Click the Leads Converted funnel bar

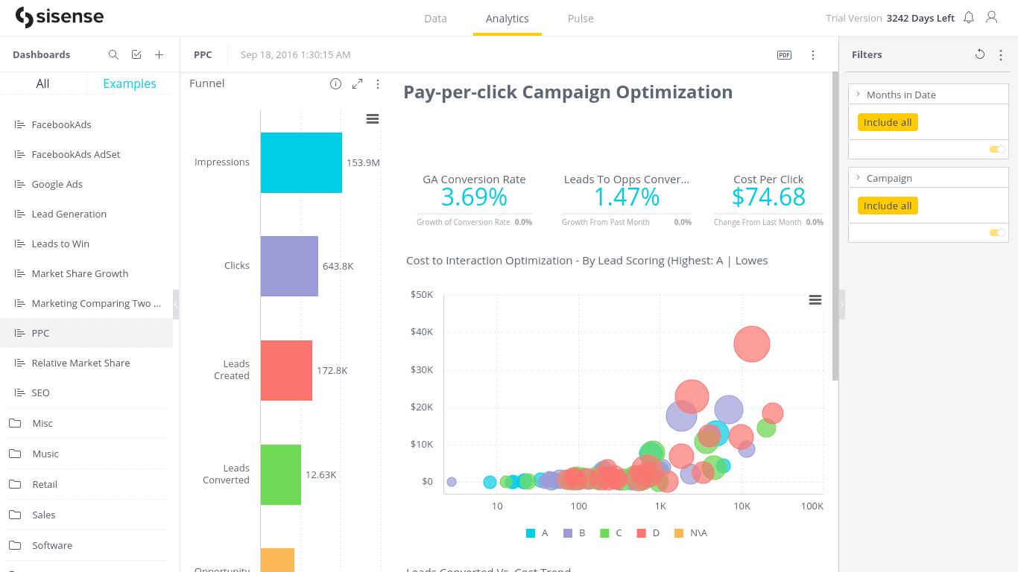point(281,474)
